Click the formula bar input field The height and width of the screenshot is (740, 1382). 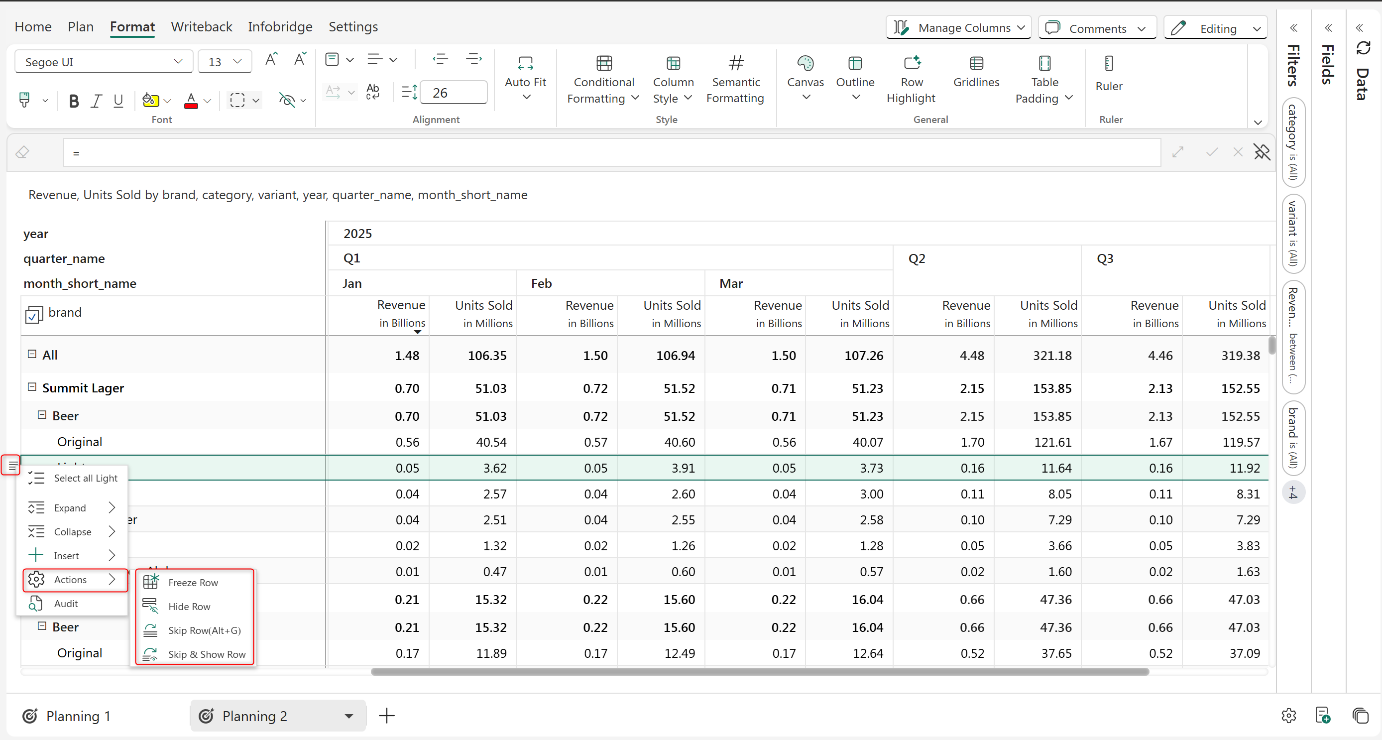pos(612,153)
